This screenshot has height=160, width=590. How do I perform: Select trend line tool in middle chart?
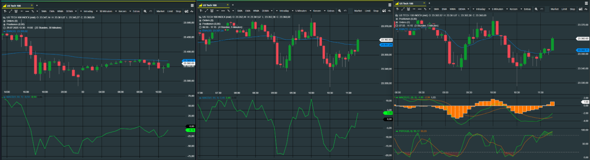coord(206,11)
